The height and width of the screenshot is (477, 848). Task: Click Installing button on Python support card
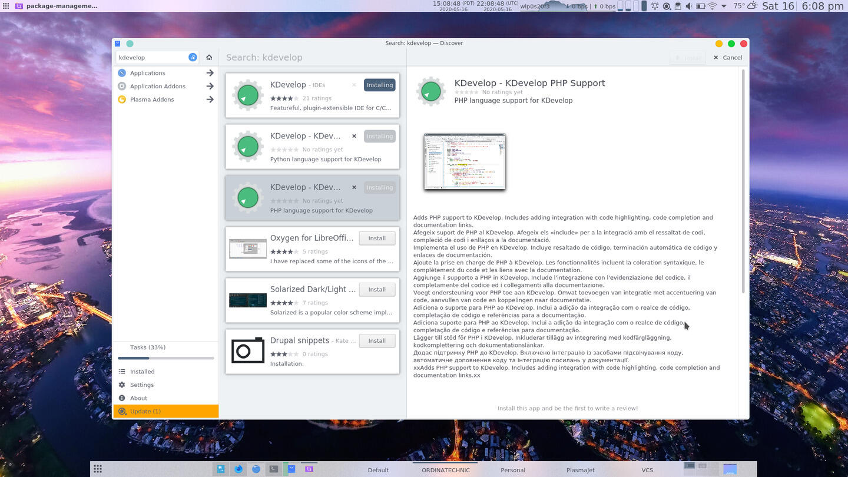(380, 136)
